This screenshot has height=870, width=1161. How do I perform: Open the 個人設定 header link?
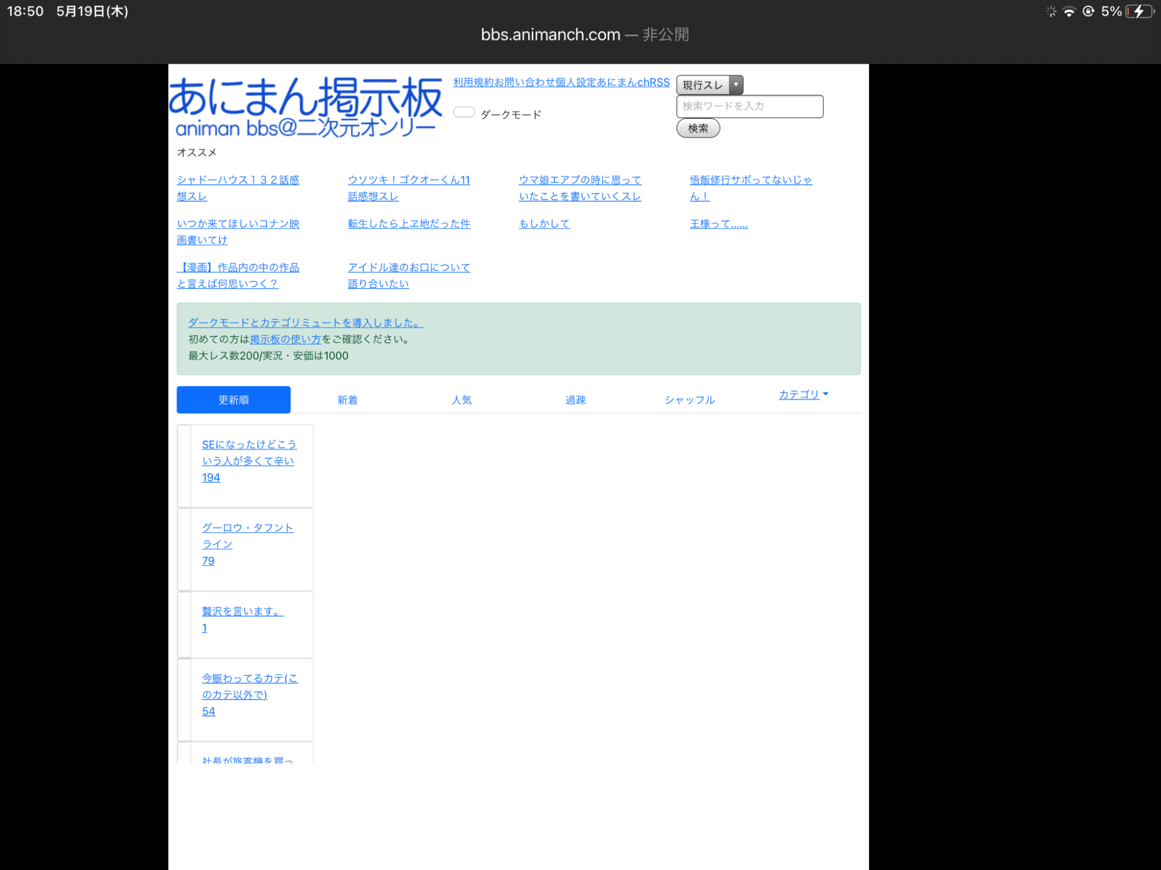[x=576, y=82]
